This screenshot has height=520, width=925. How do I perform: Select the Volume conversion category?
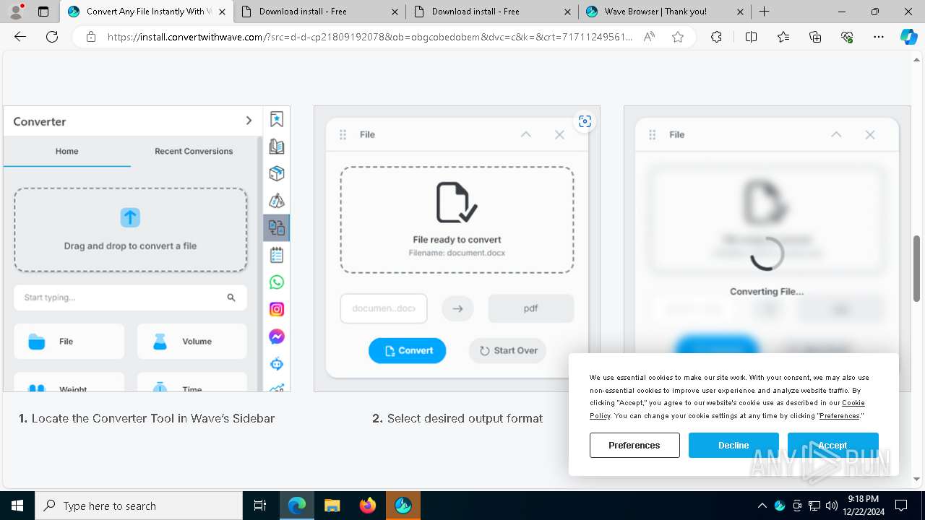(x=192, y=342)
